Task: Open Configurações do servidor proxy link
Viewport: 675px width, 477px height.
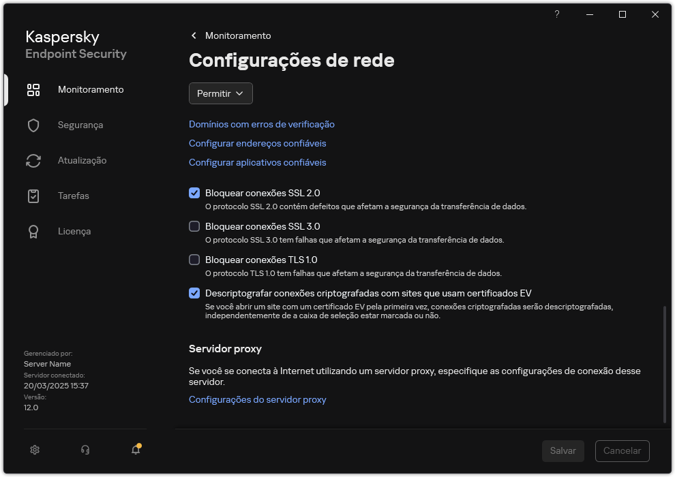Action: point(257,399)
